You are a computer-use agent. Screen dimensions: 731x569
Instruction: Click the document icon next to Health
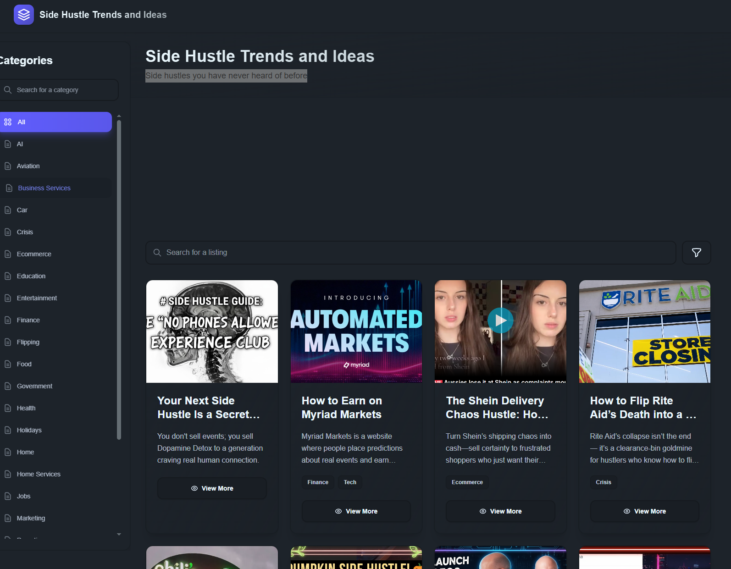pyautogui.click(x=8, y=408)
